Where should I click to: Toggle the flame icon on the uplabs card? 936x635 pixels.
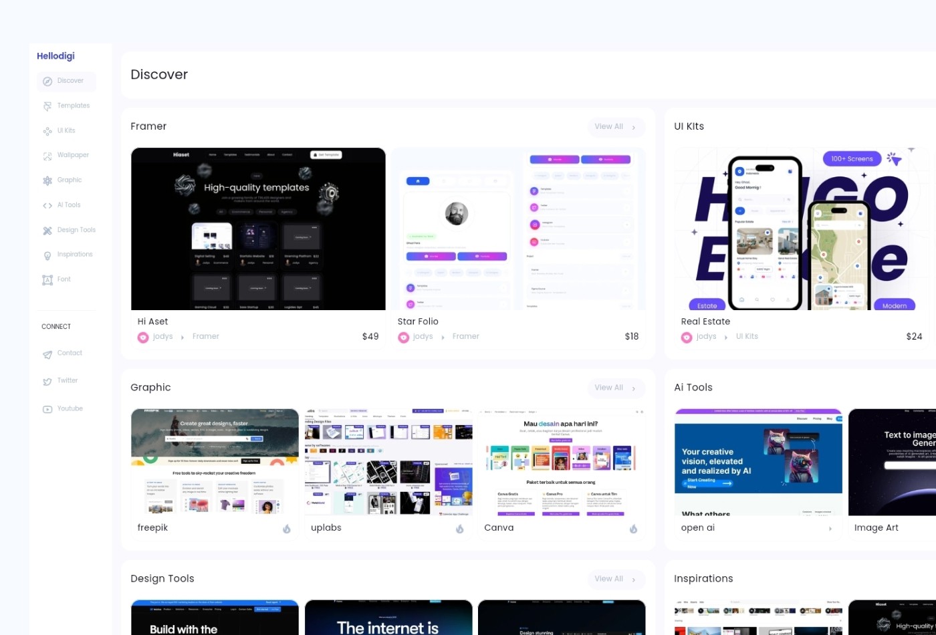(x=460, y=528)
